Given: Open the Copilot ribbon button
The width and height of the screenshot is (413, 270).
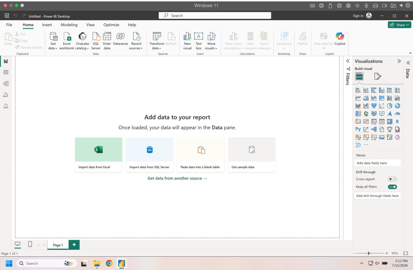Looking at the screenshot, I should [x=340, y=39].
